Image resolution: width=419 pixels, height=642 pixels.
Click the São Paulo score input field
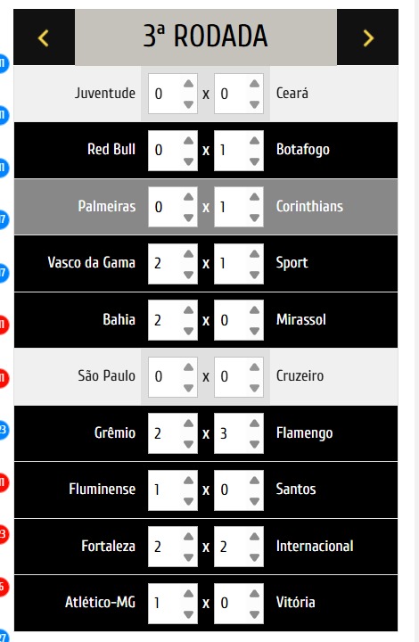click(x=173, y=376)
